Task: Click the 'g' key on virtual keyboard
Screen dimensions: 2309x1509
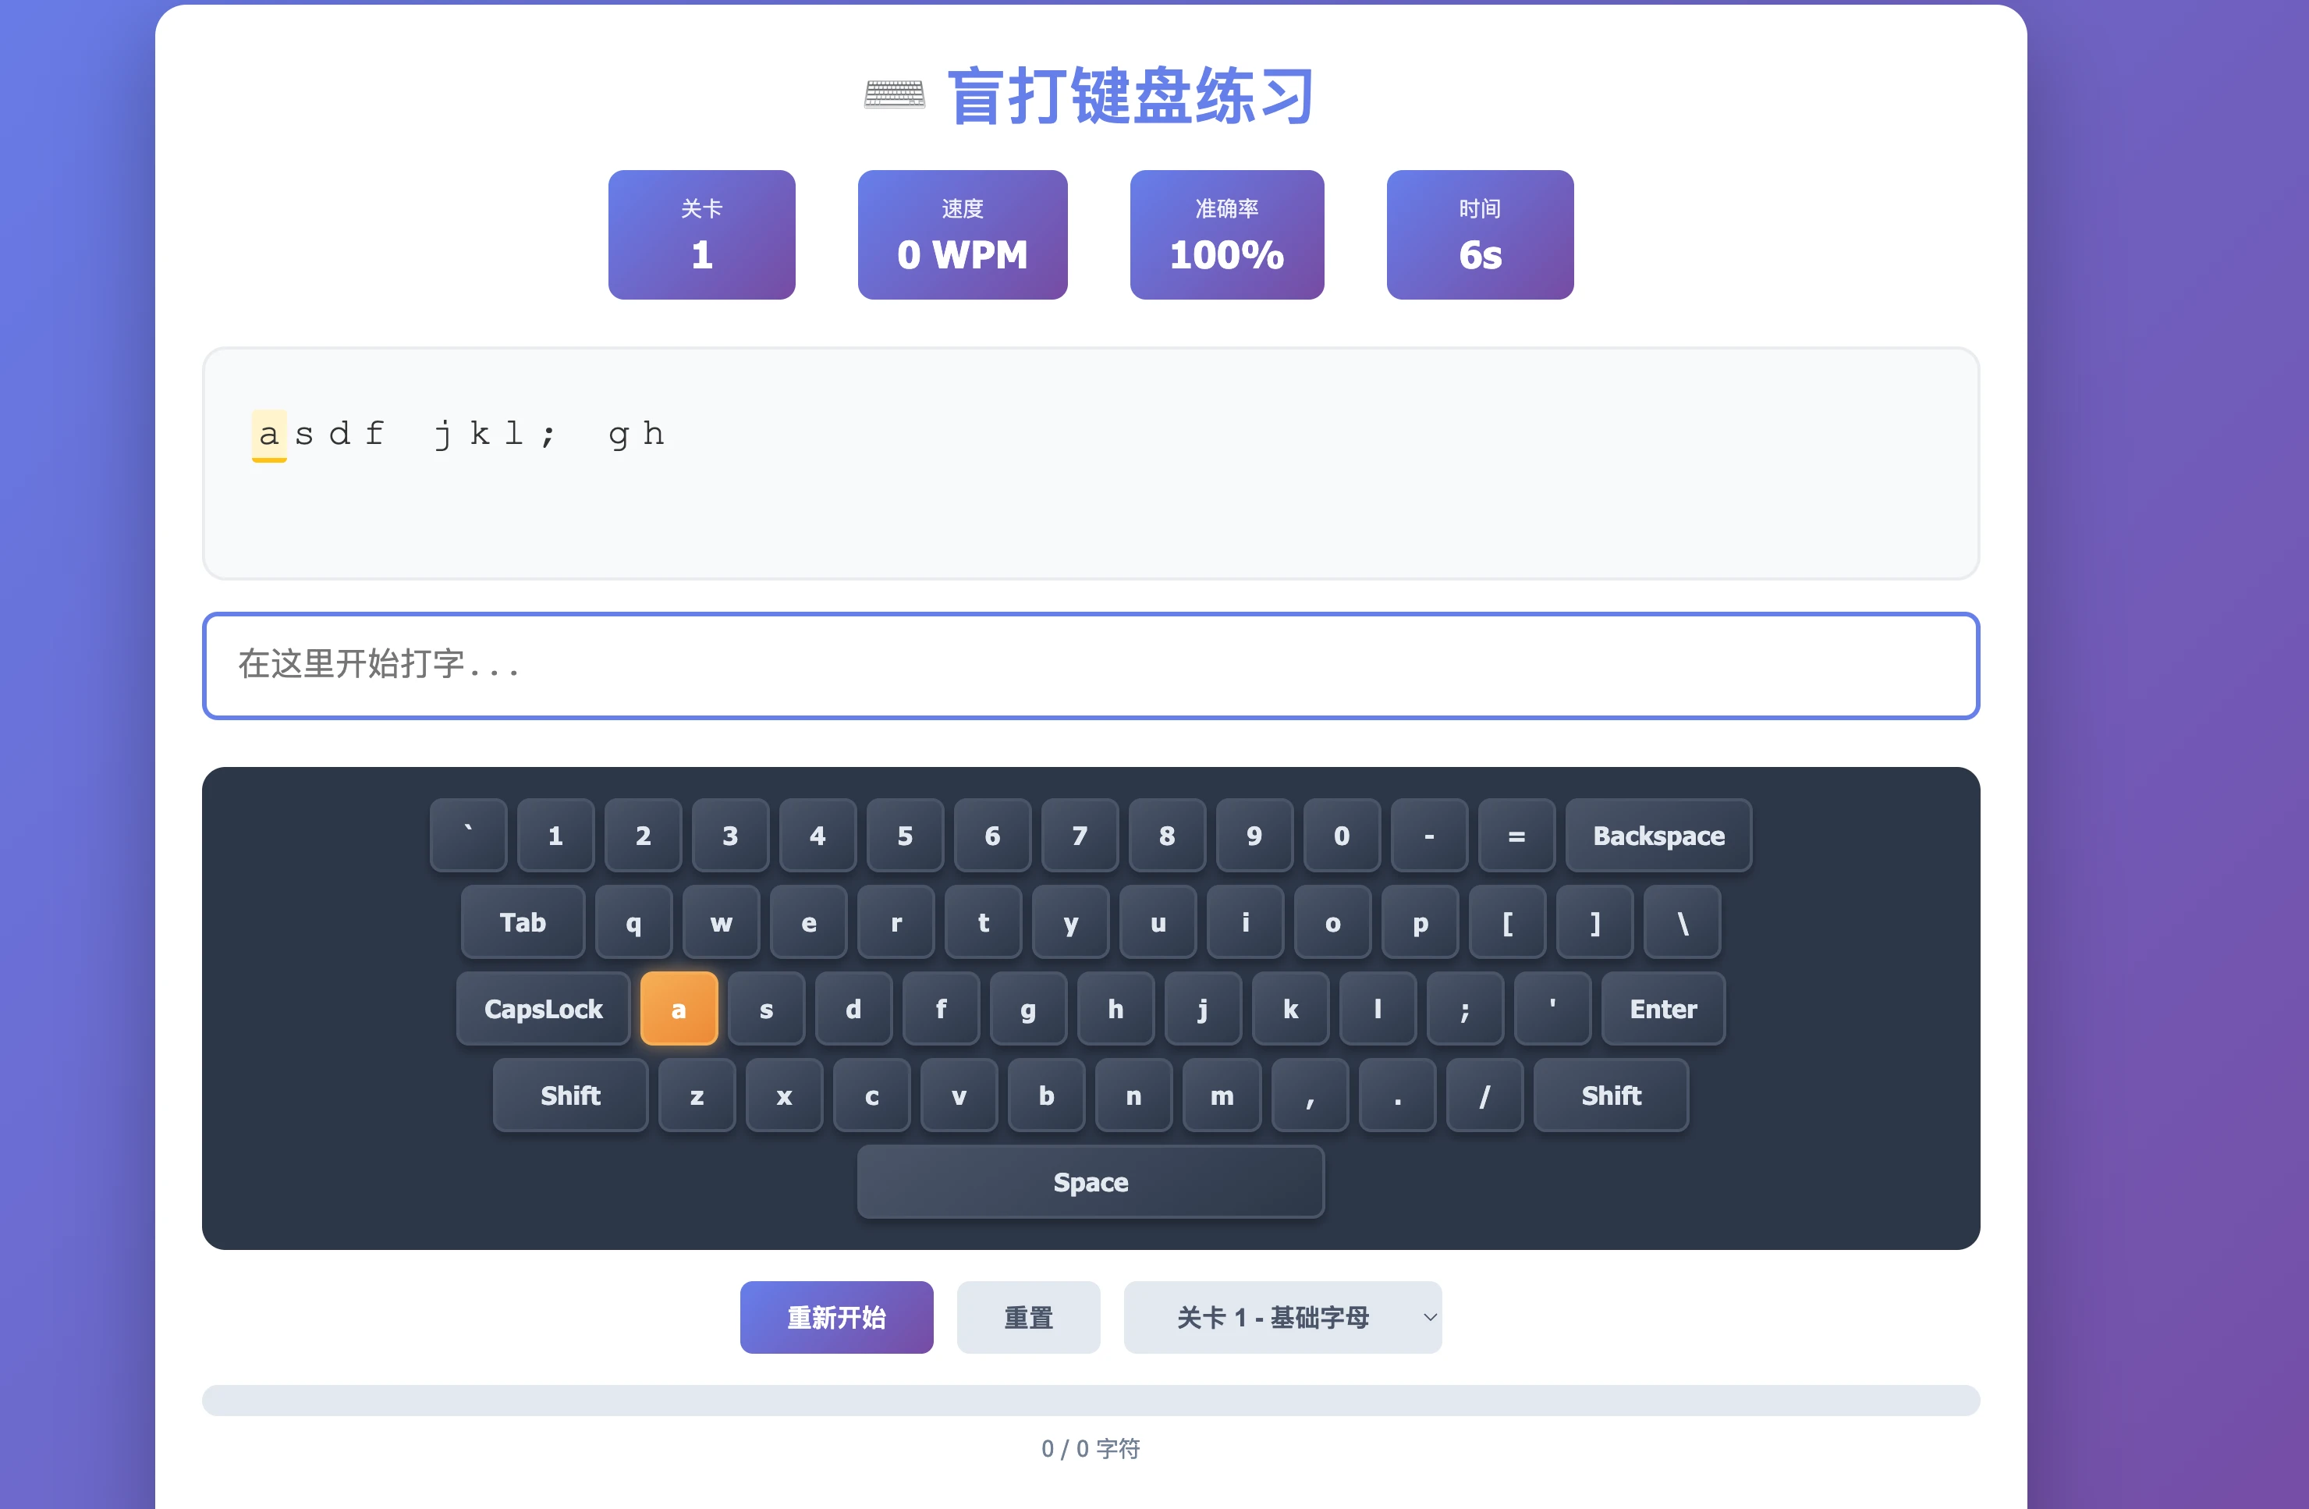Action: 1028,1008
